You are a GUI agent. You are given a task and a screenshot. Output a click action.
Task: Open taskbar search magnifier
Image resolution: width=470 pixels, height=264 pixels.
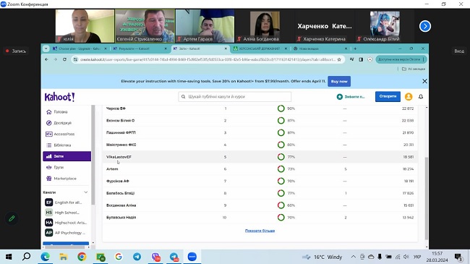(26, 257)
